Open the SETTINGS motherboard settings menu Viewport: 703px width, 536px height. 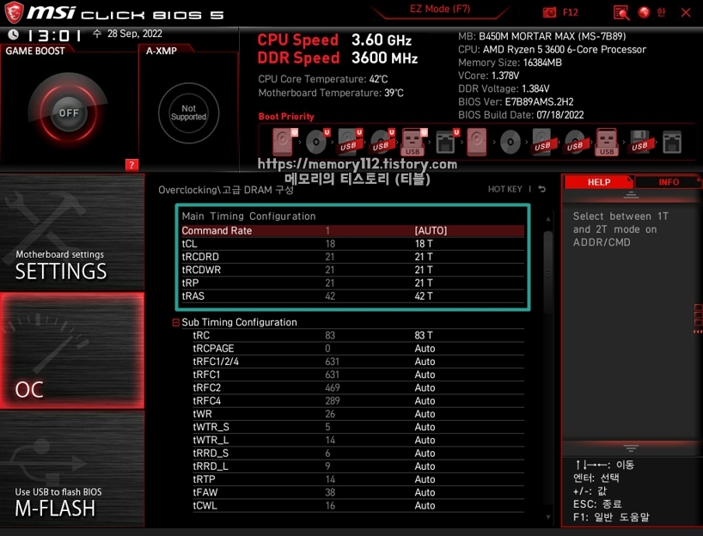pos(72,232)
